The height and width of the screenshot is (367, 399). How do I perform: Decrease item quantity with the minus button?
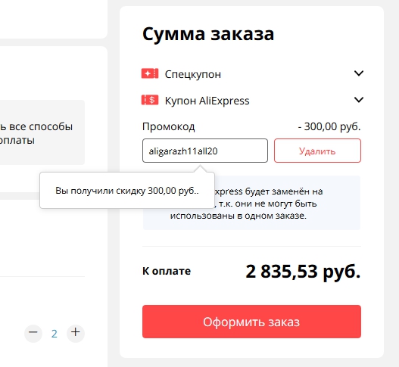pos(33,332)
